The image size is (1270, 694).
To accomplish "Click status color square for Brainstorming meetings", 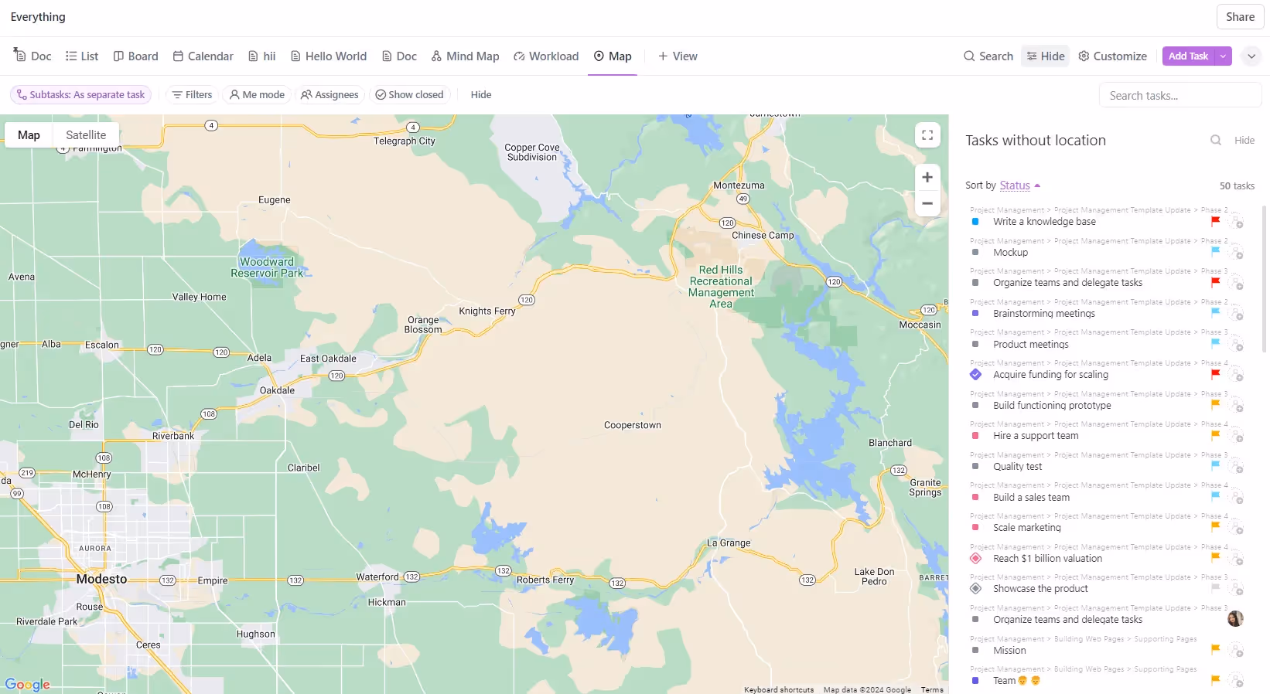I will (975, 314).
